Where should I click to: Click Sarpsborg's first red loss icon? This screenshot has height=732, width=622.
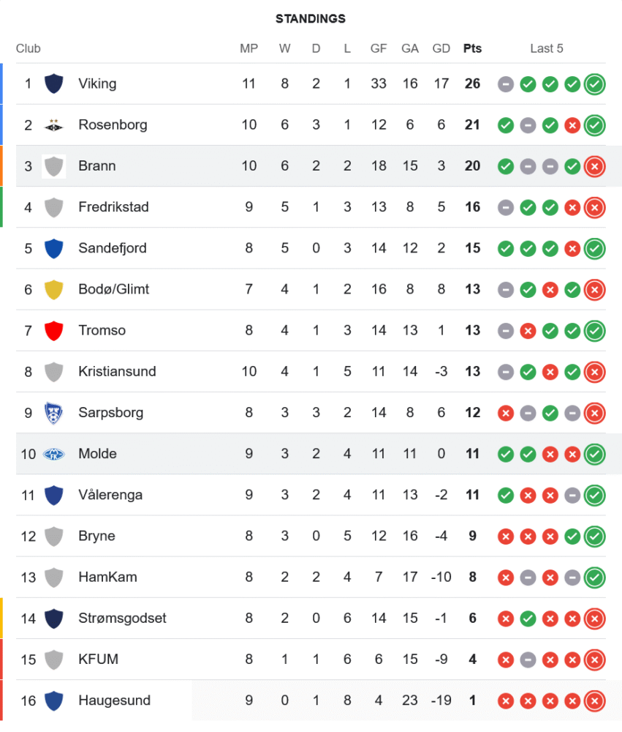coord(506,413)
